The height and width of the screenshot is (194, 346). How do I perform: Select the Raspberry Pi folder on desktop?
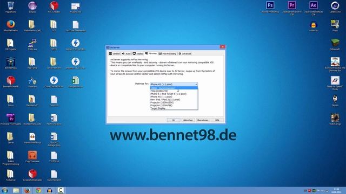[32, 101]
